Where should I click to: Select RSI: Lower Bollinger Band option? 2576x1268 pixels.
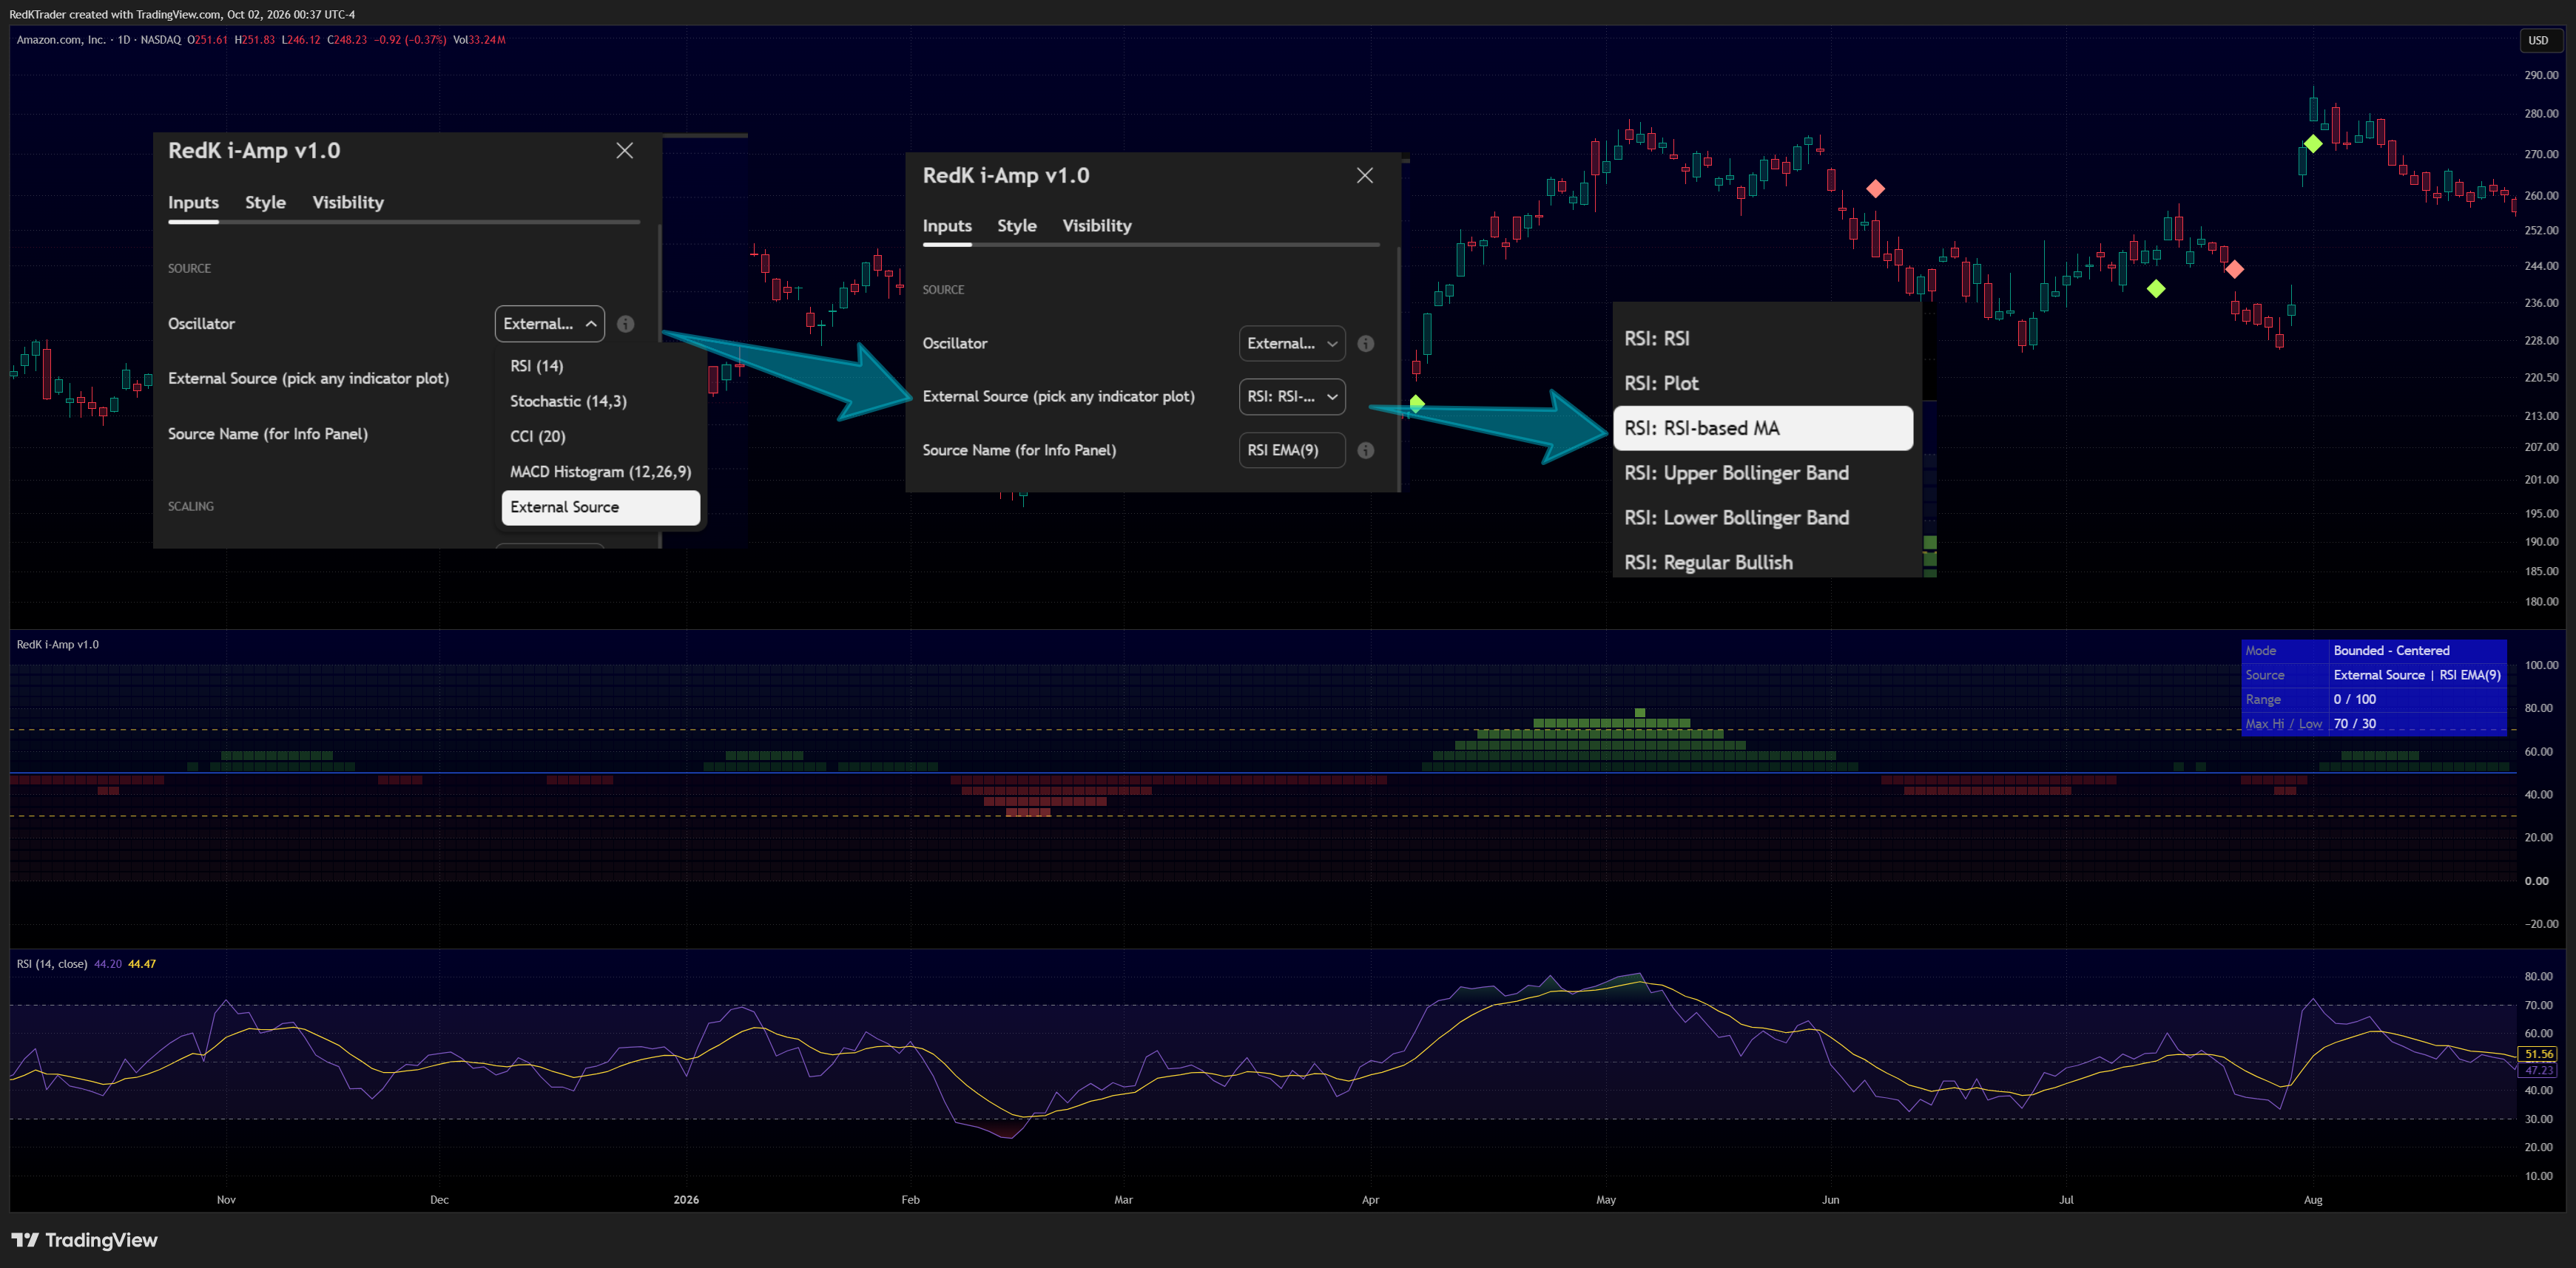1763,518
